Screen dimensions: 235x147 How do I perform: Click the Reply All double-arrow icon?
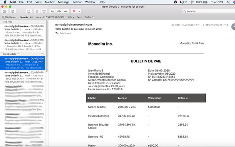59,11
